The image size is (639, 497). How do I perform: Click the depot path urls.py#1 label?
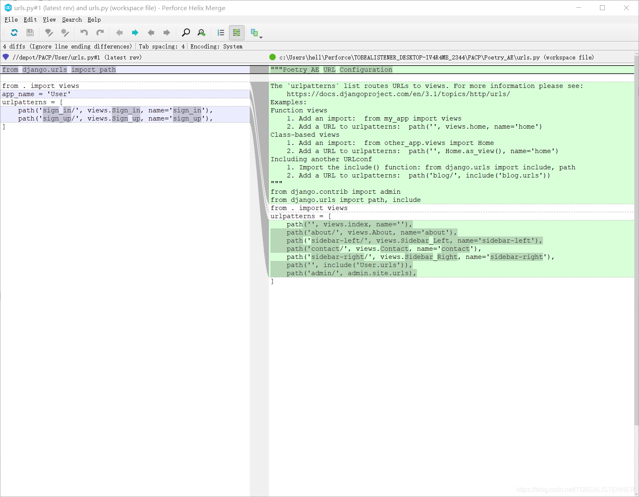[77, 57]
